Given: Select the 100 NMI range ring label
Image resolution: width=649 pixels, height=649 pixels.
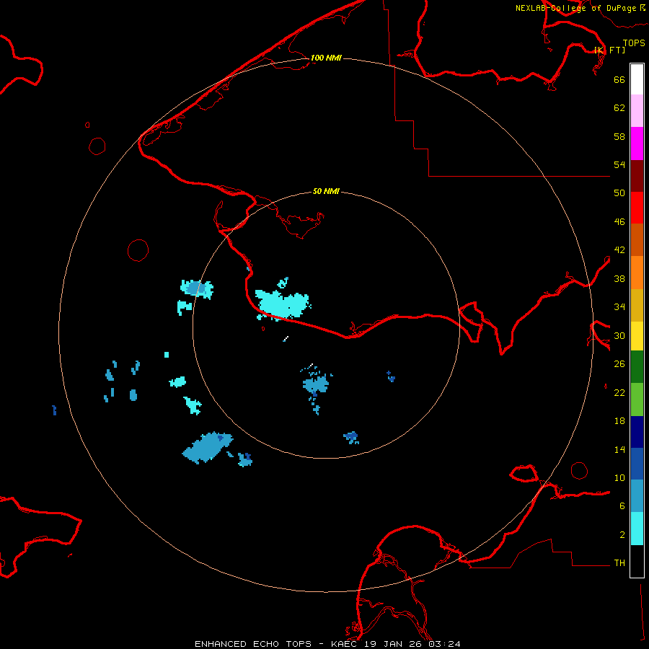Looking at the screenshot, I should 326,58.
